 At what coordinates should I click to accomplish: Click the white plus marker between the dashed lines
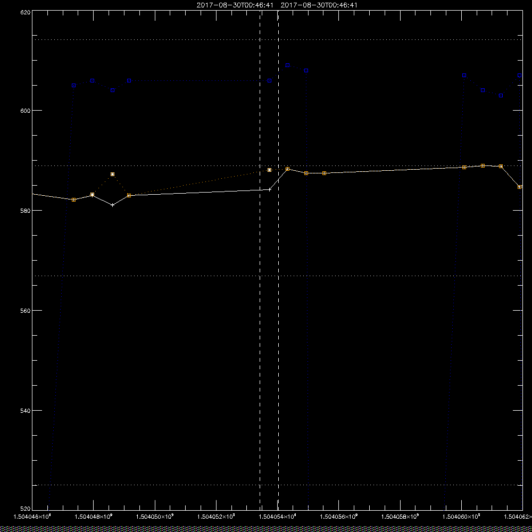(x=270, y=190)
